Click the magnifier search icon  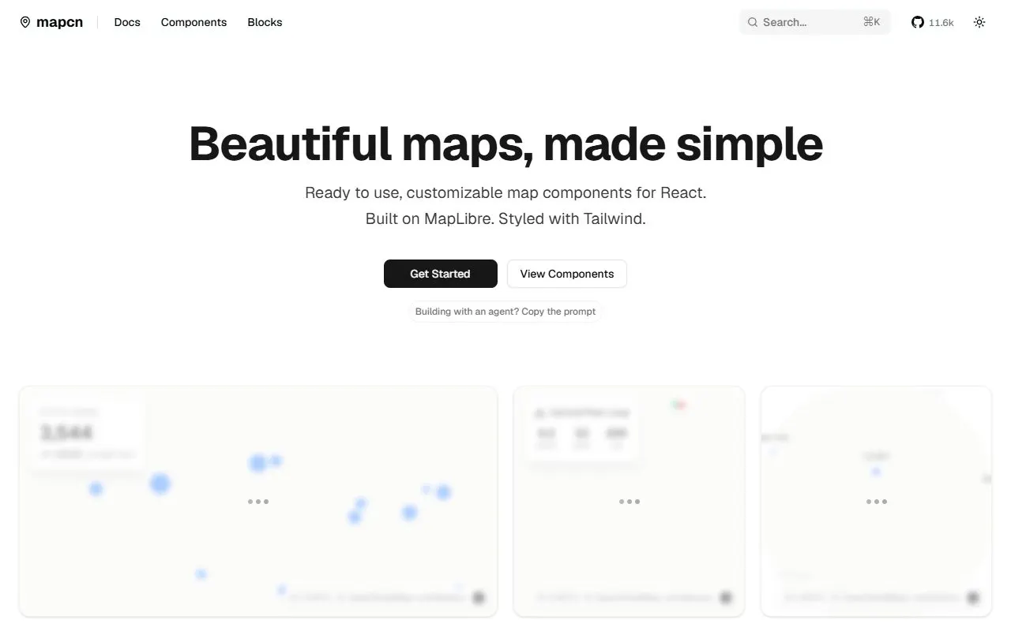tap(753, 22)
